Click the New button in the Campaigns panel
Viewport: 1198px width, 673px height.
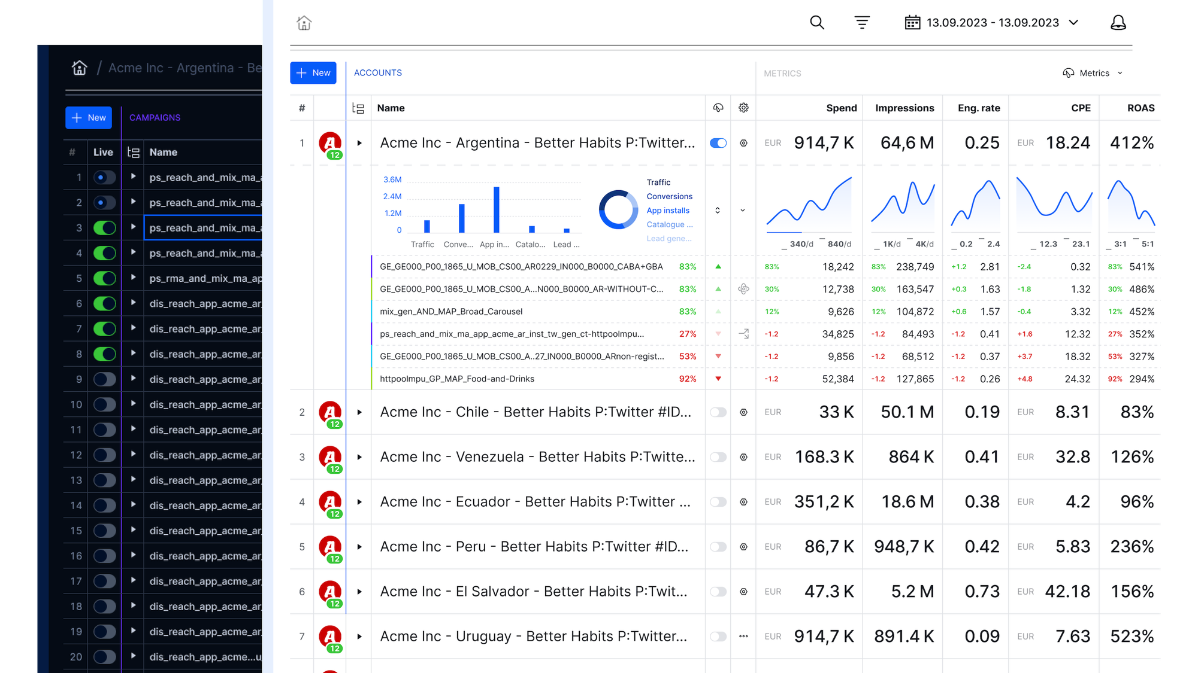[89, 118]
